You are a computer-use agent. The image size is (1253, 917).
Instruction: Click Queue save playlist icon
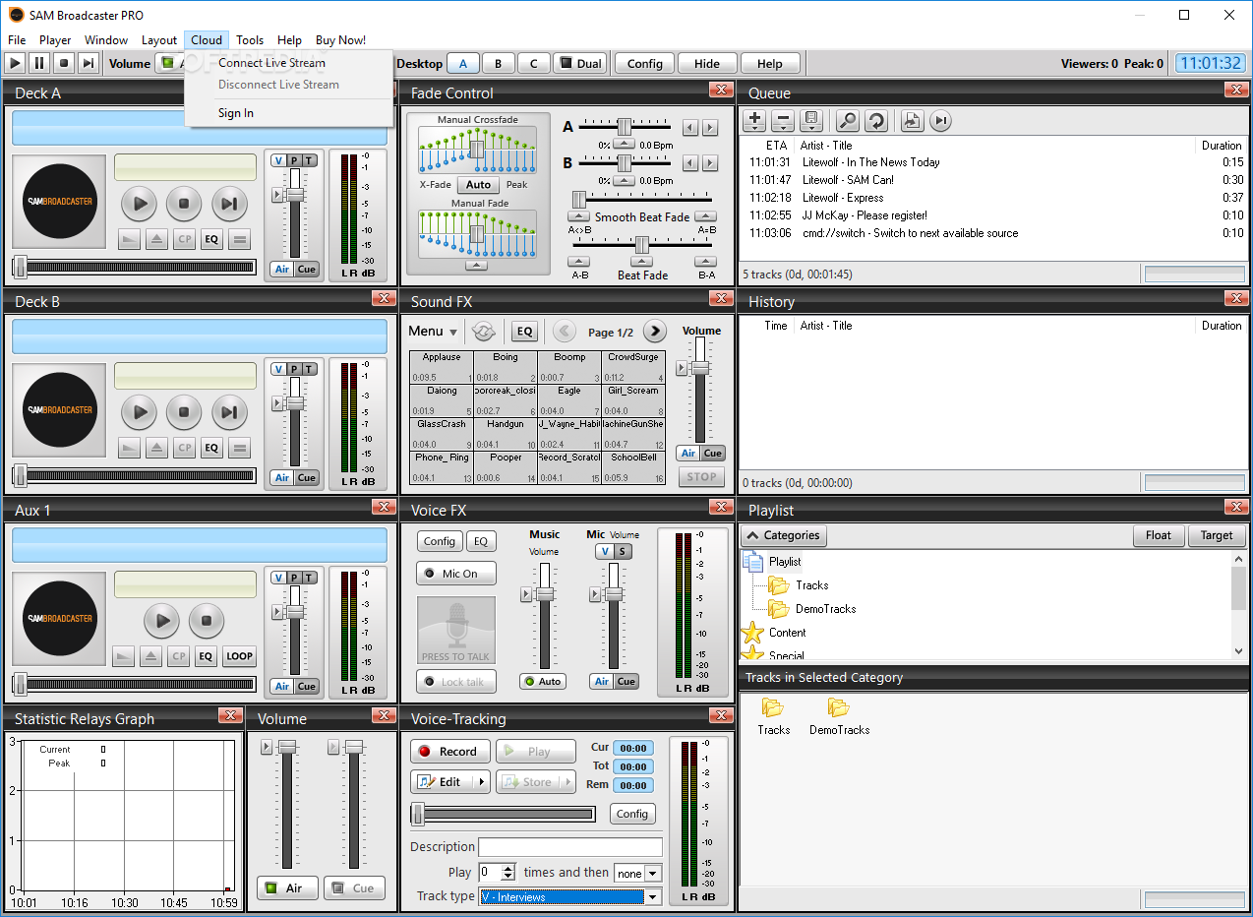[x=811, y=121]
